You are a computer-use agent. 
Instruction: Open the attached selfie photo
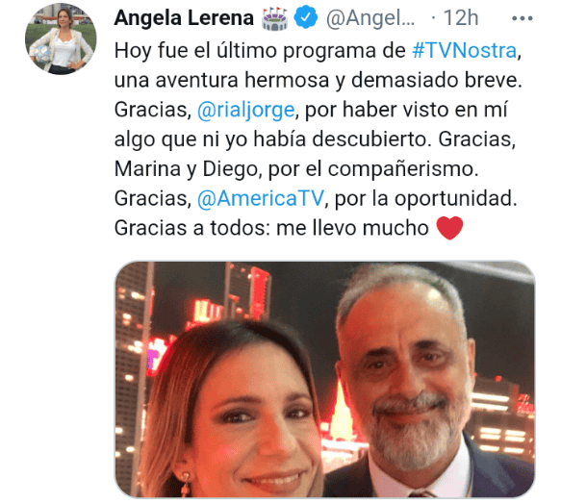pos(325,379)
